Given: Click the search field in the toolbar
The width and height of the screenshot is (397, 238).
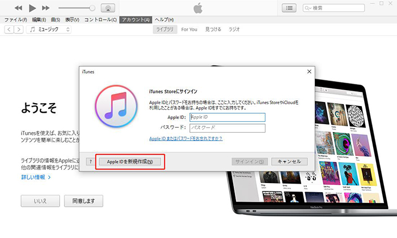Looking at the screenshot, I should [333, 8].
